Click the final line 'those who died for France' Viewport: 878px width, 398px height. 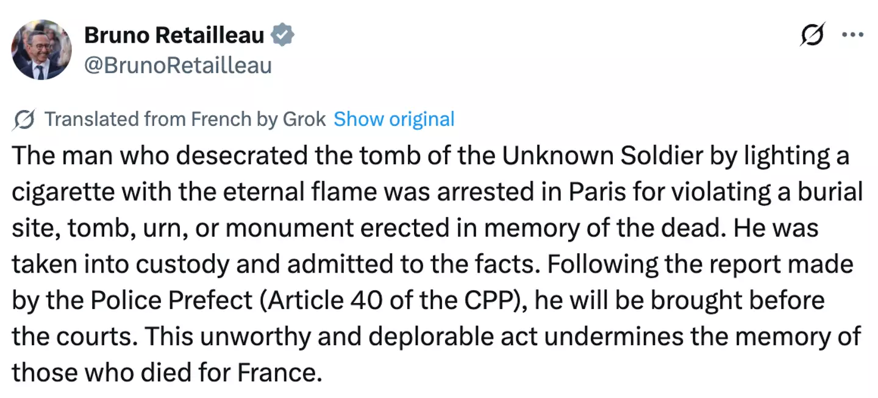click(x=166, y=372)
